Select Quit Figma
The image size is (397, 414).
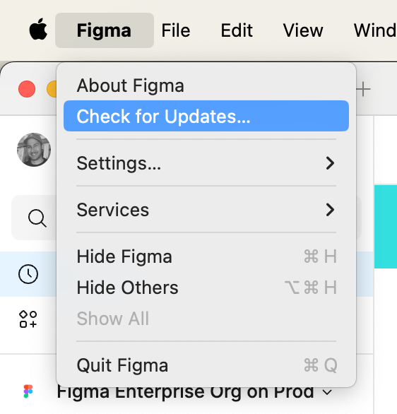point(206,365)
